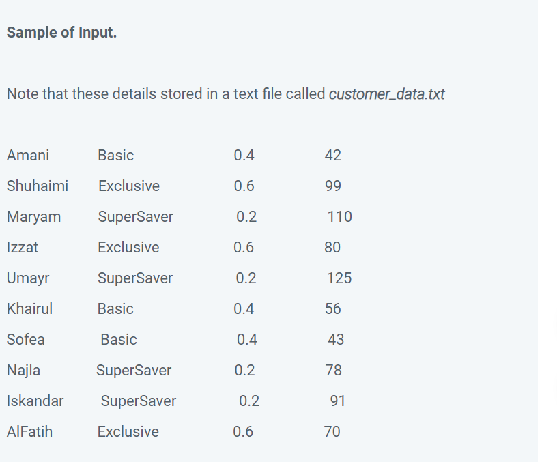Click the value 80 in Izzat's row
Screen dimensions: 557x462
[x=332, y=248]
